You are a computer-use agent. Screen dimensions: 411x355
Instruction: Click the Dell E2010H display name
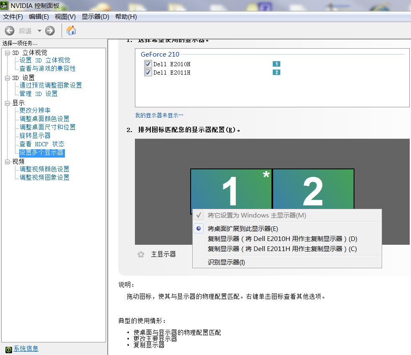pos(172,64)
